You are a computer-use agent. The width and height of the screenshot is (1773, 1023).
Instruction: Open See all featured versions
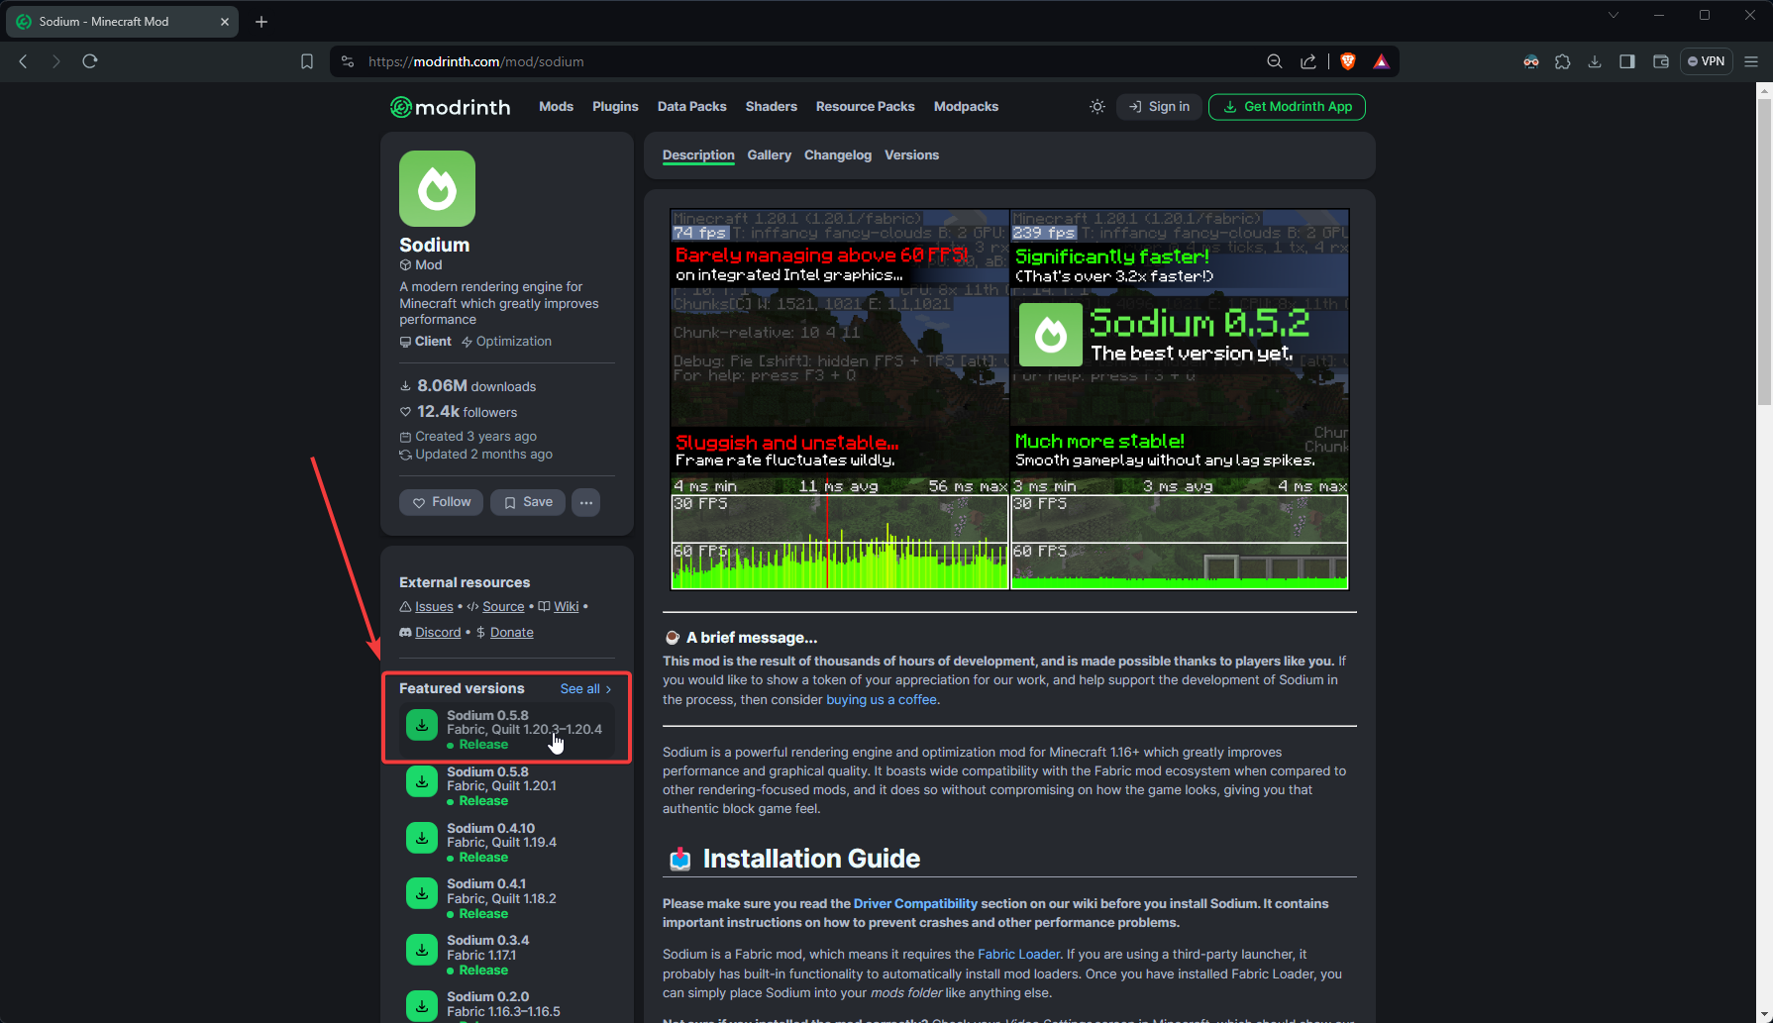pyautogui.click(x=585, y=689)
